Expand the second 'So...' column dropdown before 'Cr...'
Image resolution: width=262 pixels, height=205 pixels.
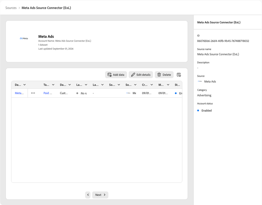(x=135, y=85)
